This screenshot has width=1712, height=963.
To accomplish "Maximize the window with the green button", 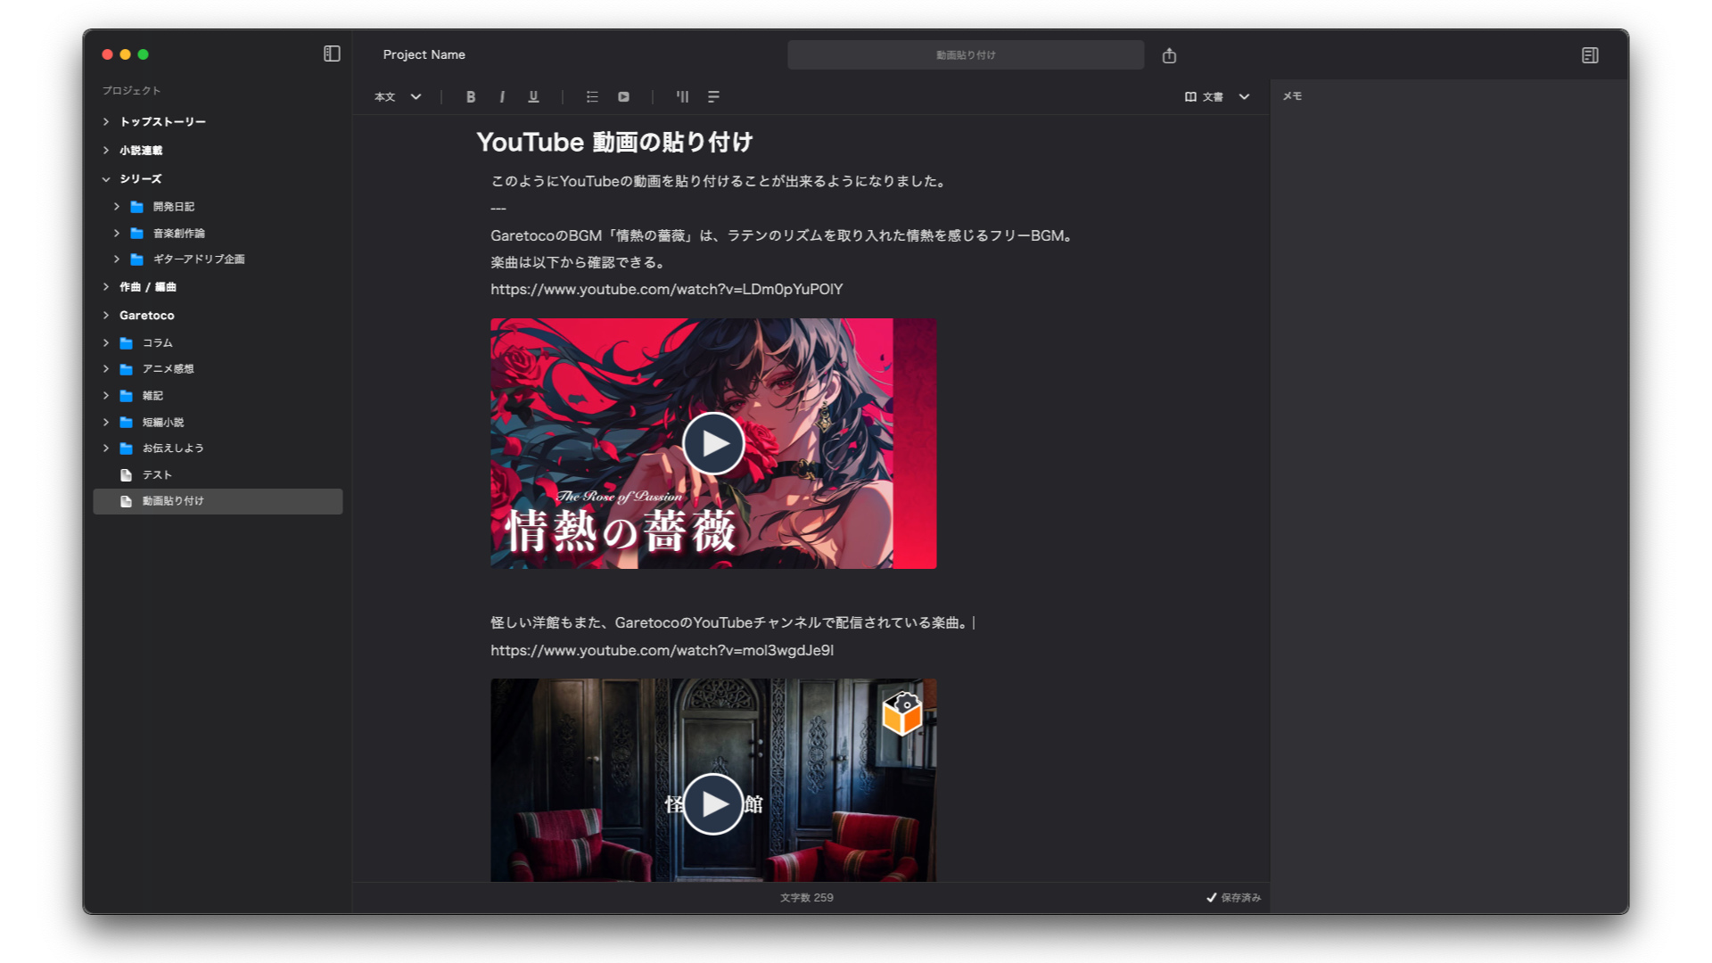I will coord(143,54).
